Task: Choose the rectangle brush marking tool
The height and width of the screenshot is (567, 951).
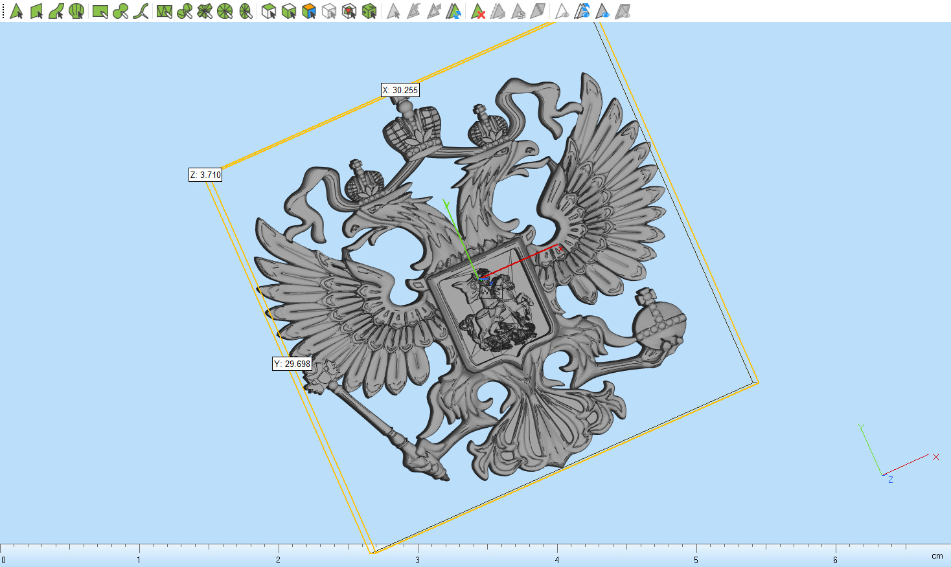Action: [x=100, y=11]
